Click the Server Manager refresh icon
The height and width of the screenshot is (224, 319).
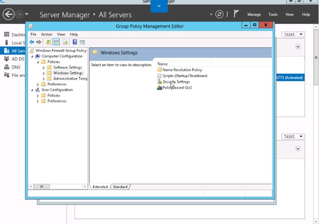click(x=219, y=15)
